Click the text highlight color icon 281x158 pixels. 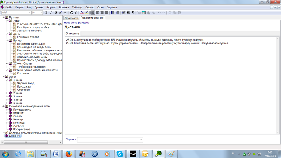tap(87, 12)
